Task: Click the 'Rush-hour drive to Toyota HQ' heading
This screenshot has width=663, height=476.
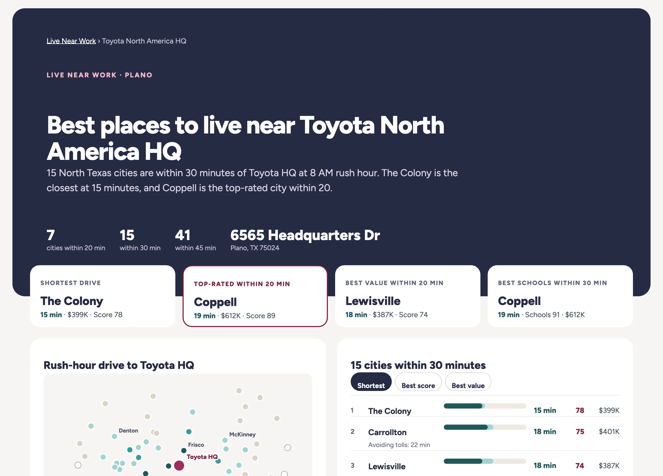Action: pyautogui.click(x=119, y=365)
